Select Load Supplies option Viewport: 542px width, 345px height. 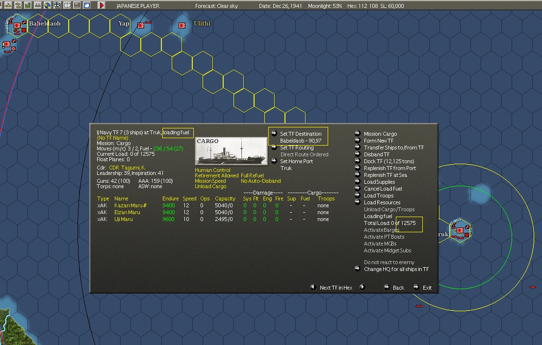(x=379, y=182)
